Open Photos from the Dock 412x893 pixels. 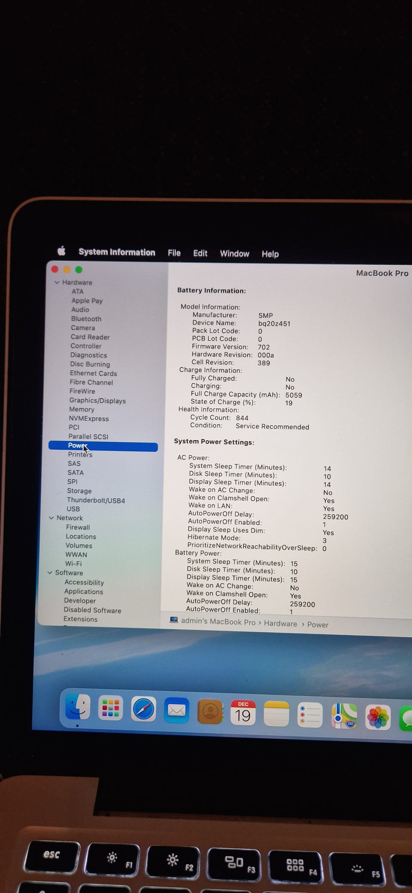[378, 717]
